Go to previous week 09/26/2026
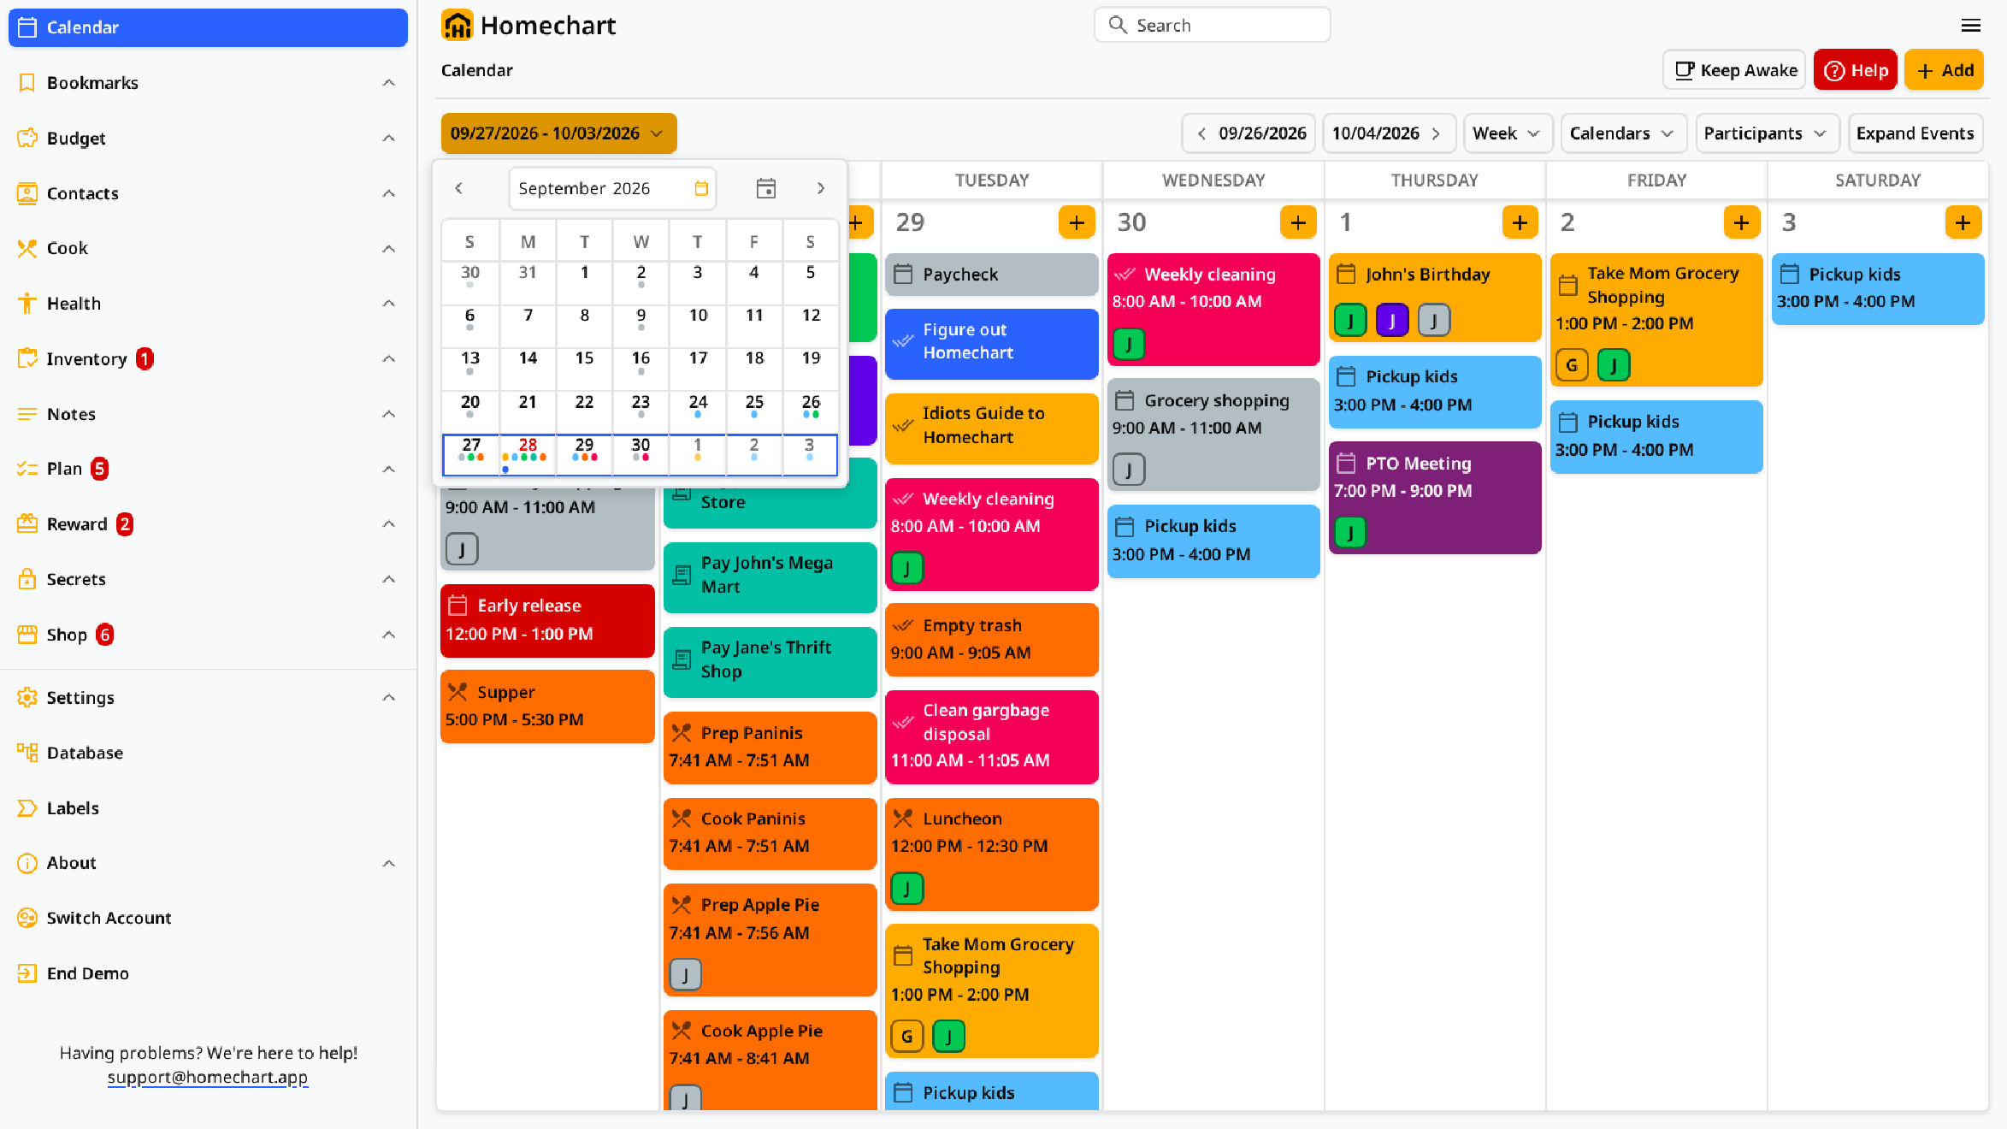Screen dimensions: 2007x1129 click(1248, 133)
